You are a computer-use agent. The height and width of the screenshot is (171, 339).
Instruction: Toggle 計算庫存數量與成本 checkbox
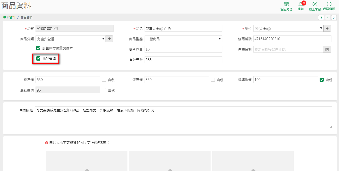(39, 48)
